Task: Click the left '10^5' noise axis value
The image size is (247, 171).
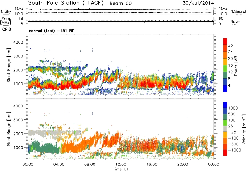Action: coord(19,8)
